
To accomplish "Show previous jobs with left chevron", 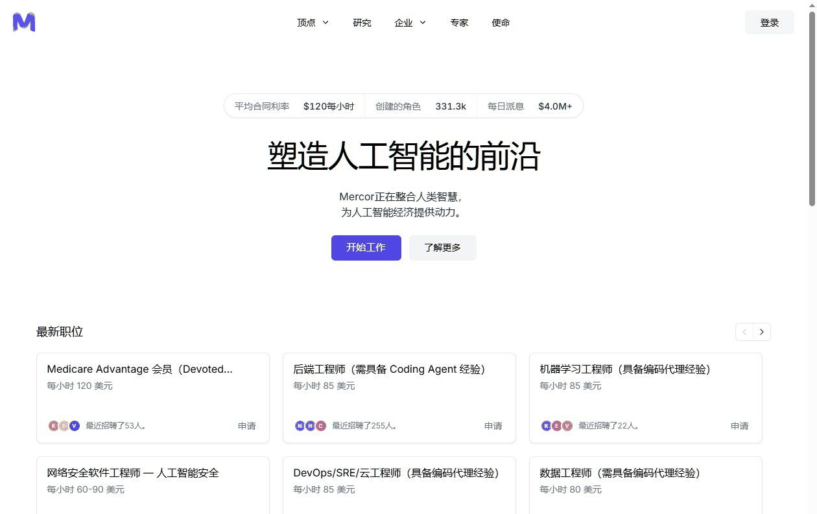I will pyautogui.click(x=744, y=332).
